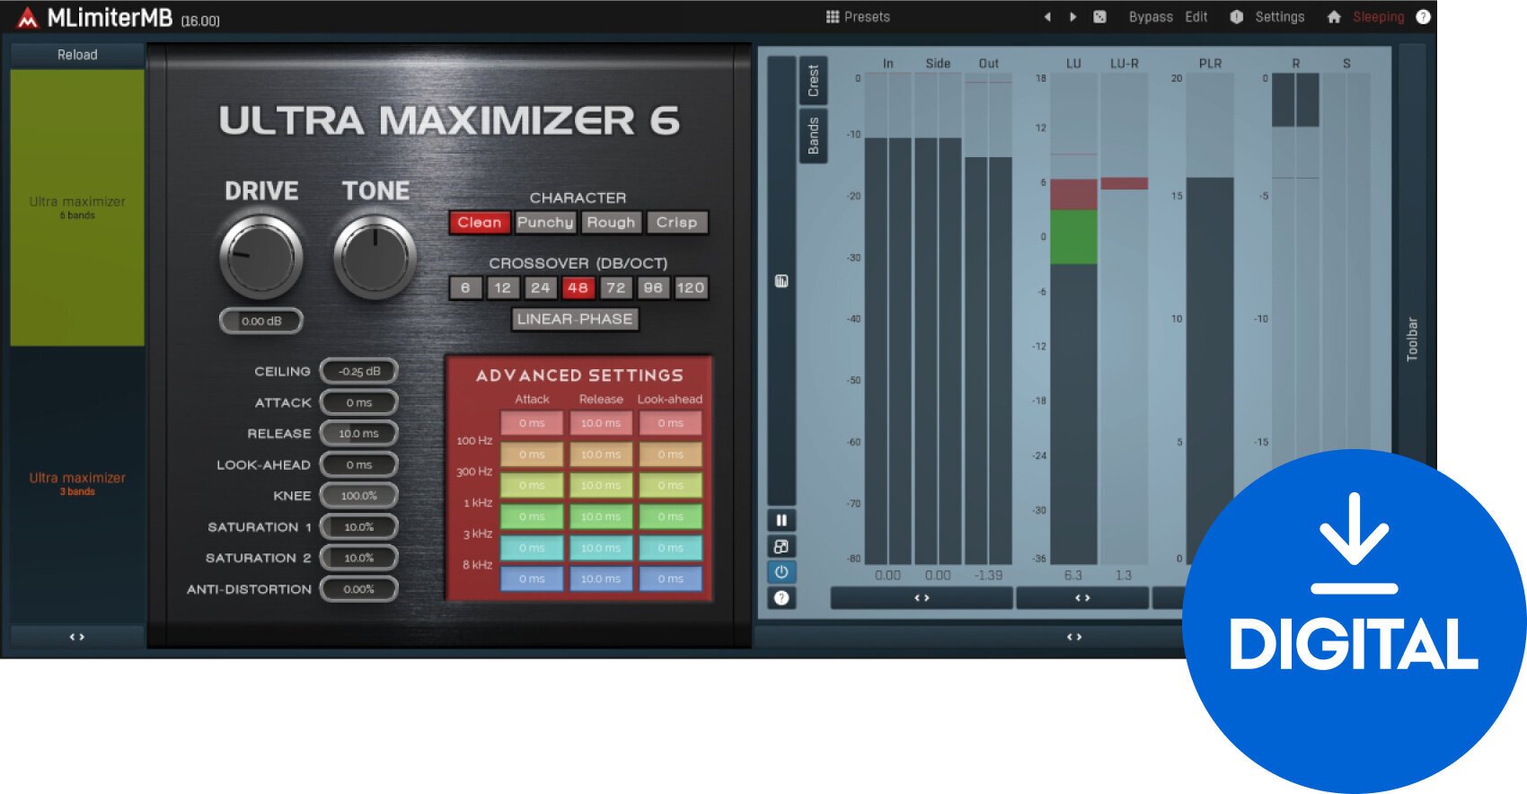Click the vertical meter range slider
Viewport: 1527px width, 794px height.
[781, 281]
